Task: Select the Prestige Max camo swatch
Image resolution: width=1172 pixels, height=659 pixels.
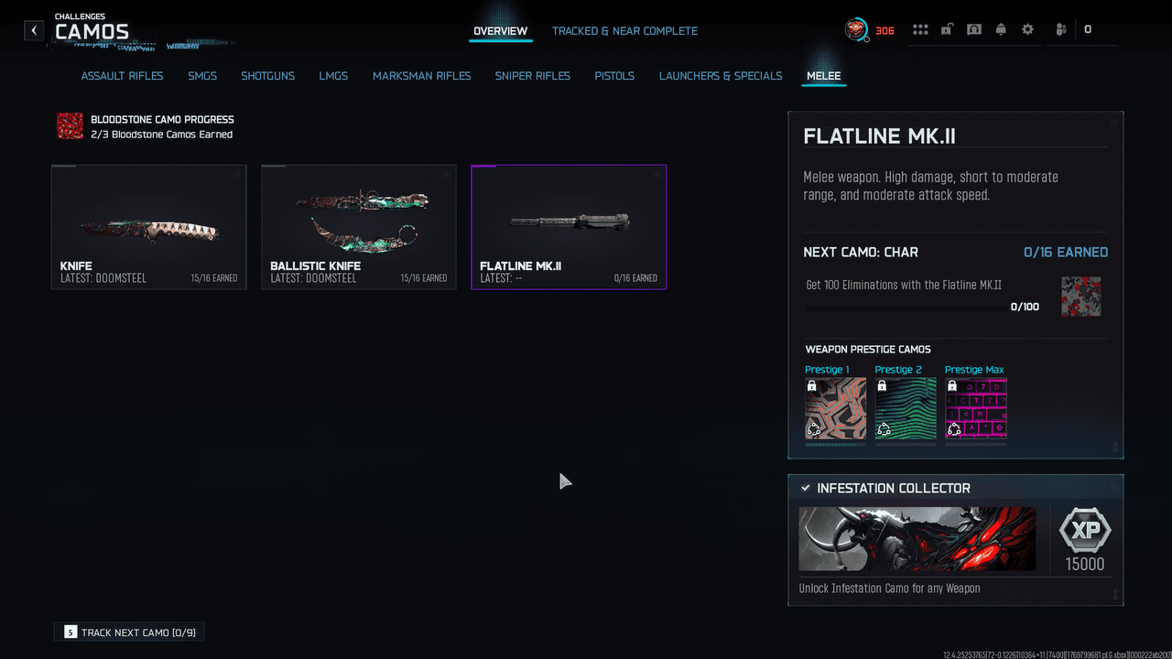Action: (975, 408)
